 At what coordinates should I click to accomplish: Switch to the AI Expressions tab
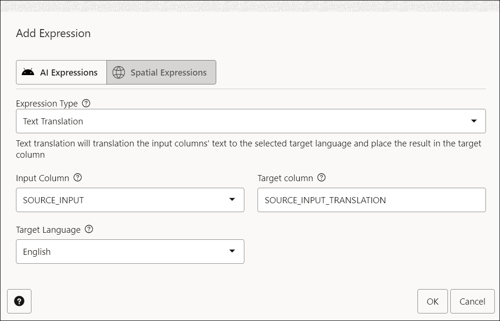61,72
